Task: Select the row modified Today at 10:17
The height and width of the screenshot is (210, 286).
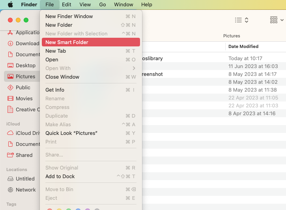Action: [x=214, y=58]
